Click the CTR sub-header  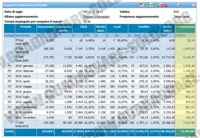[86, 36]
